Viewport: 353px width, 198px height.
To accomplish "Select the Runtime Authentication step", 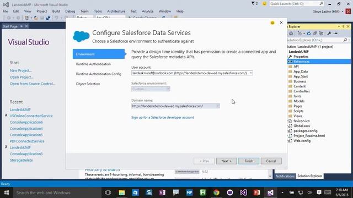I will tap(93, 64).
